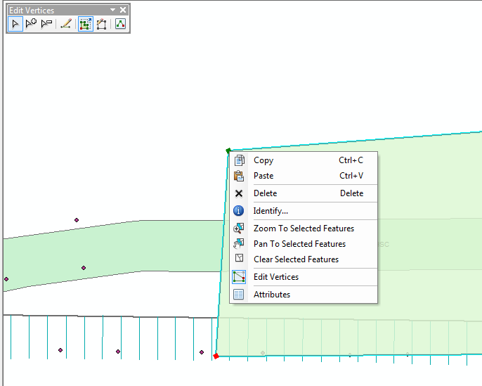This screenshot has height=386, width=482.
Task: Select Delete in the context menu
Action: pyautogui.click(x=304, y=193)
